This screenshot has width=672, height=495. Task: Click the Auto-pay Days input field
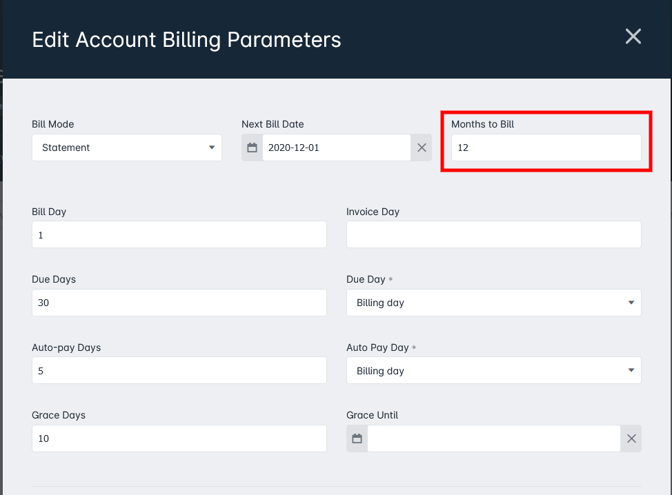(179, 370)
